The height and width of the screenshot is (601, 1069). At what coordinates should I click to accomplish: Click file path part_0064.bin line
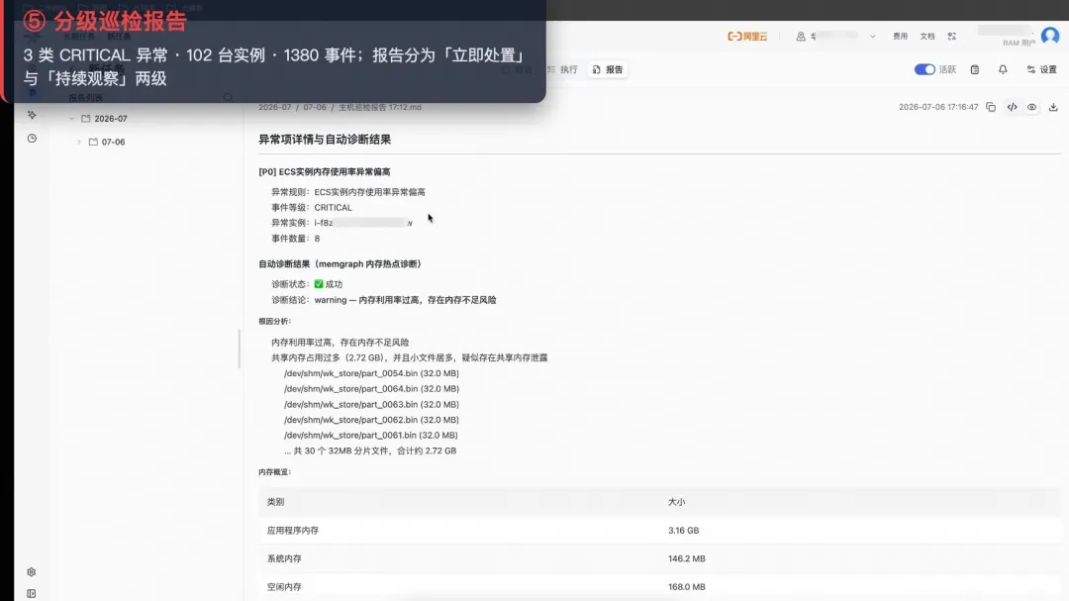point(371,389)
